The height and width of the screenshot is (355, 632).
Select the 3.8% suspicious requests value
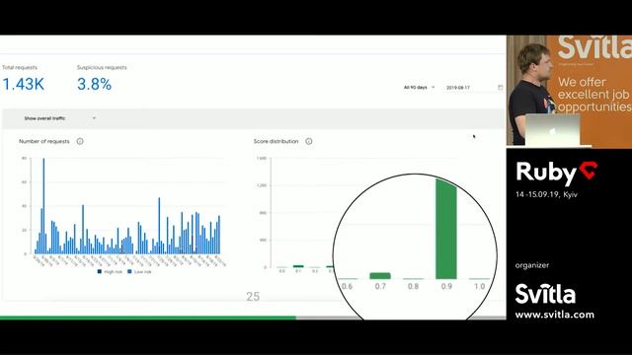[x=94, y=84]
